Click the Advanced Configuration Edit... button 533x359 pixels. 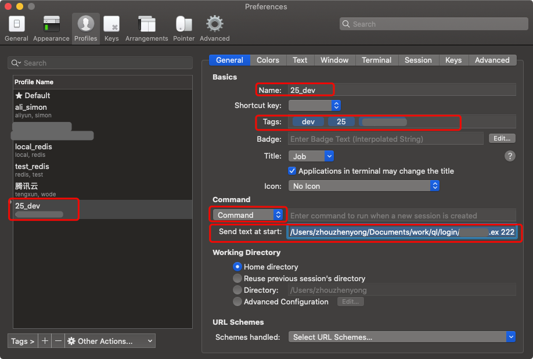[x=351, y=301]
